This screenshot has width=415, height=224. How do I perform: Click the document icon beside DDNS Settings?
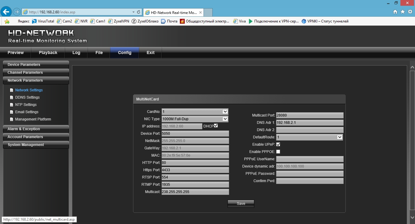12,97
